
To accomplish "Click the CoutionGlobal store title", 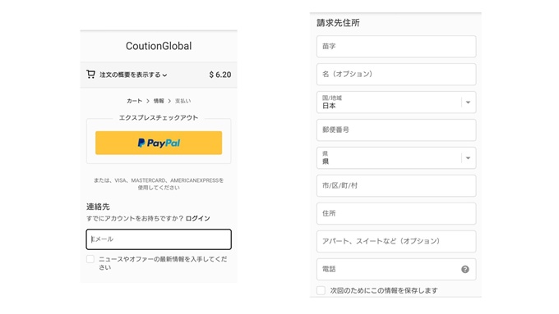I will point(159,46).
